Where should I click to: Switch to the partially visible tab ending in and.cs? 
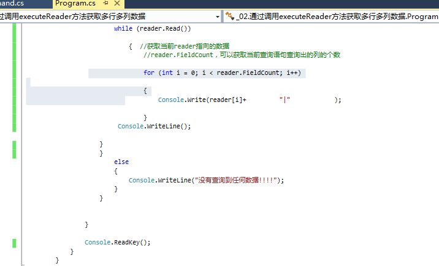[x=12, y=4]
